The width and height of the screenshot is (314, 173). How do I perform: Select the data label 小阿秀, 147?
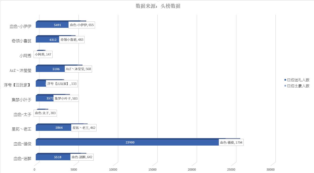(x=43, y=55)
